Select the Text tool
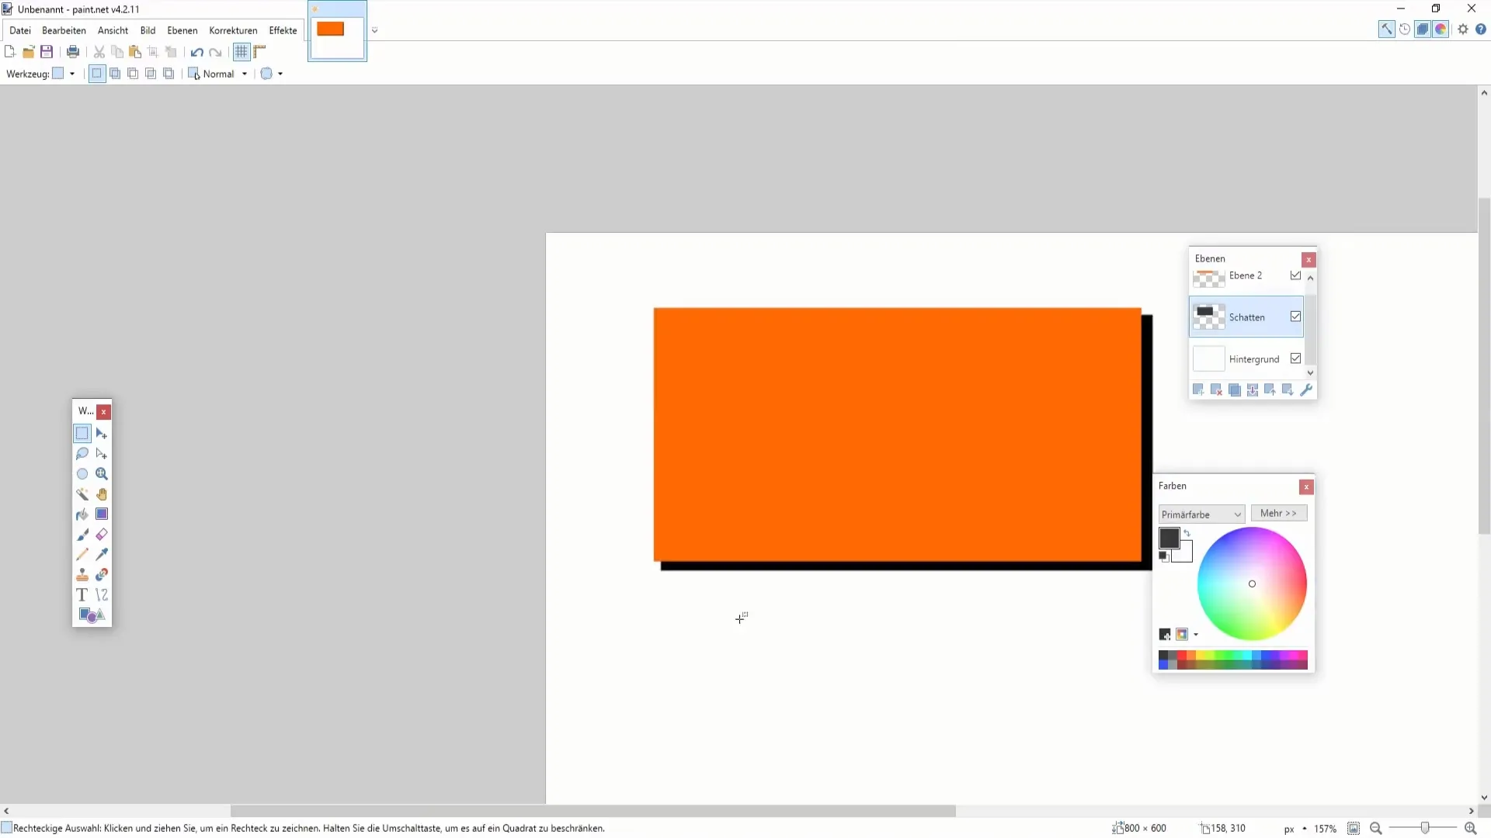The image size is (1491, 838). pyautogui.click(x=82, y=595)
